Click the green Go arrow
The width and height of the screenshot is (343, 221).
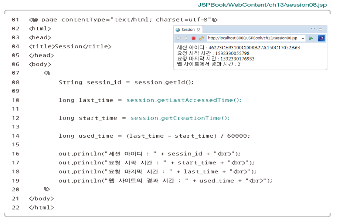tap(311, 38)
